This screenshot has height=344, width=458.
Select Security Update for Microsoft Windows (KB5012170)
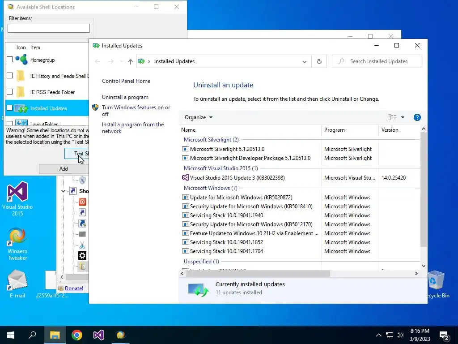click(x=251, y=224)
